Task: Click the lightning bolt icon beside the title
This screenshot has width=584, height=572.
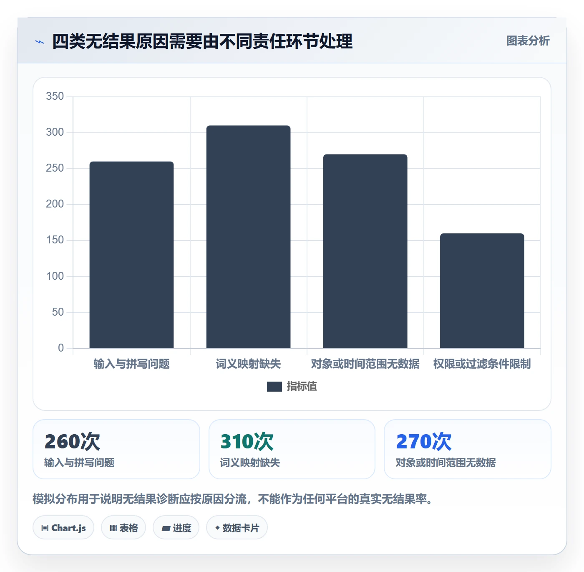Action: 40,42
